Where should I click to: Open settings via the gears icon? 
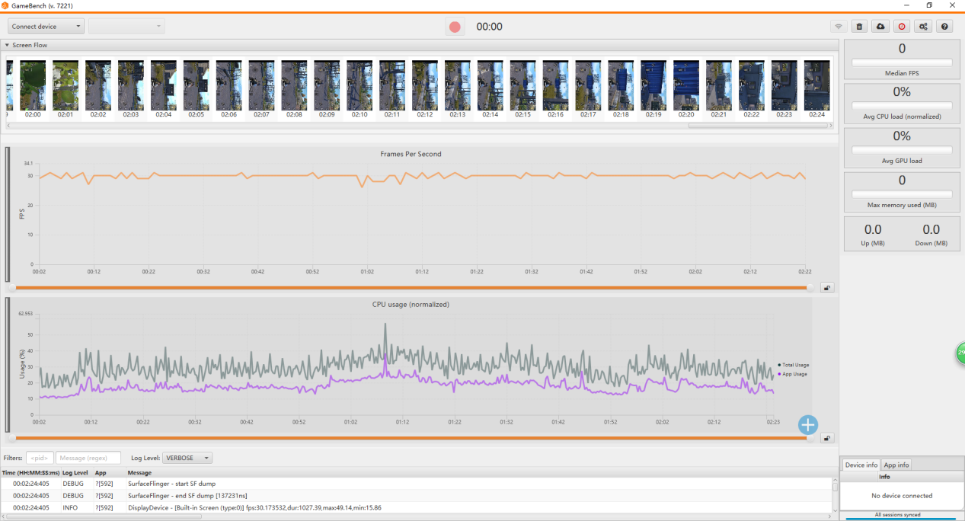click(923, 27)
